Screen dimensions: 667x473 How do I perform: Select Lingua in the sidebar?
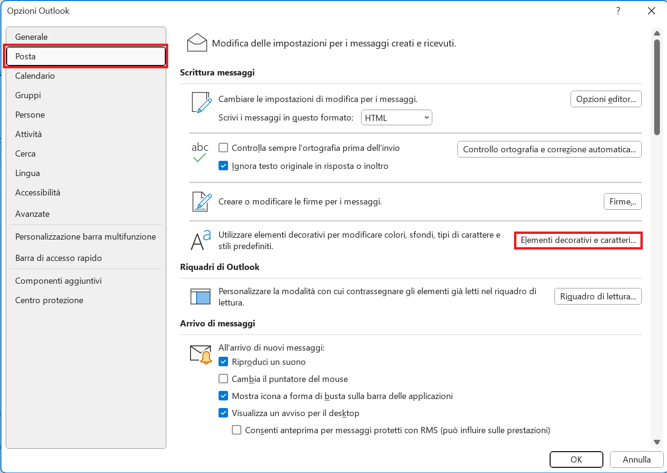coord(86,173)
